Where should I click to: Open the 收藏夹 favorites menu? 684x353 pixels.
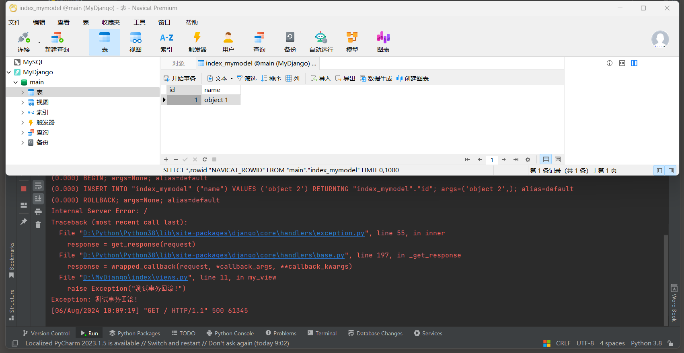coord(111,22)
